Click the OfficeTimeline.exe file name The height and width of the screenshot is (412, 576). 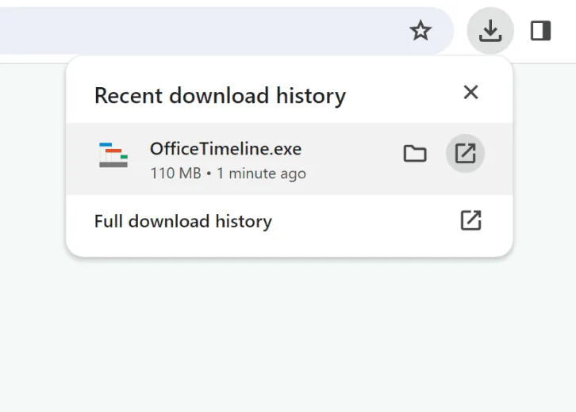click(x=225, y=149)
